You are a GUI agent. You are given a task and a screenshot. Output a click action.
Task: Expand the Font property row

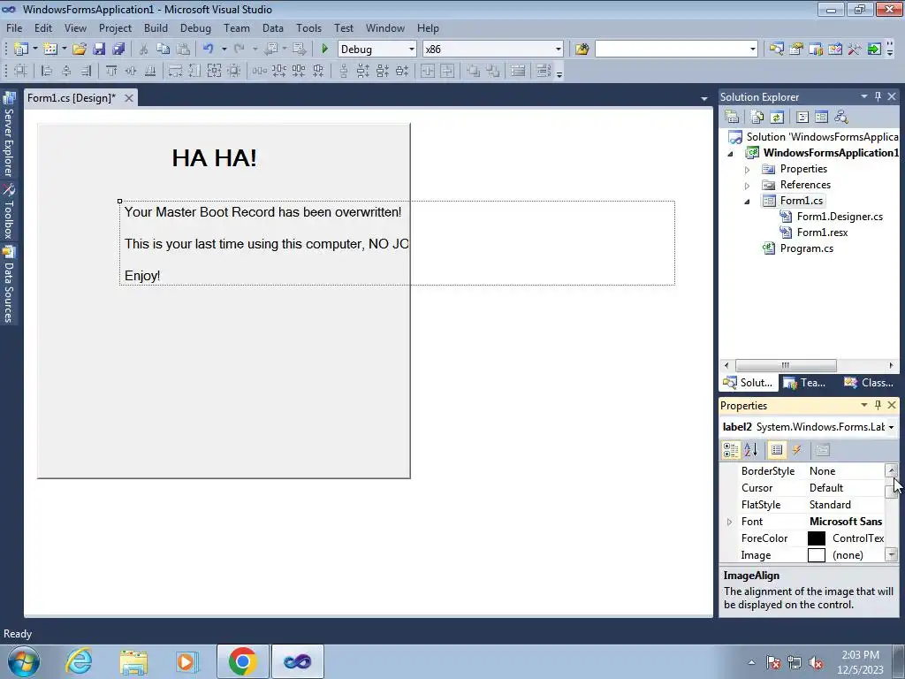pyautogui.click(x=729, y=522)
